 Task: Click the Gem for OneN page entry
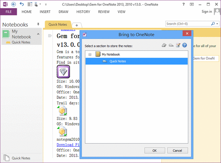(205, 58)
